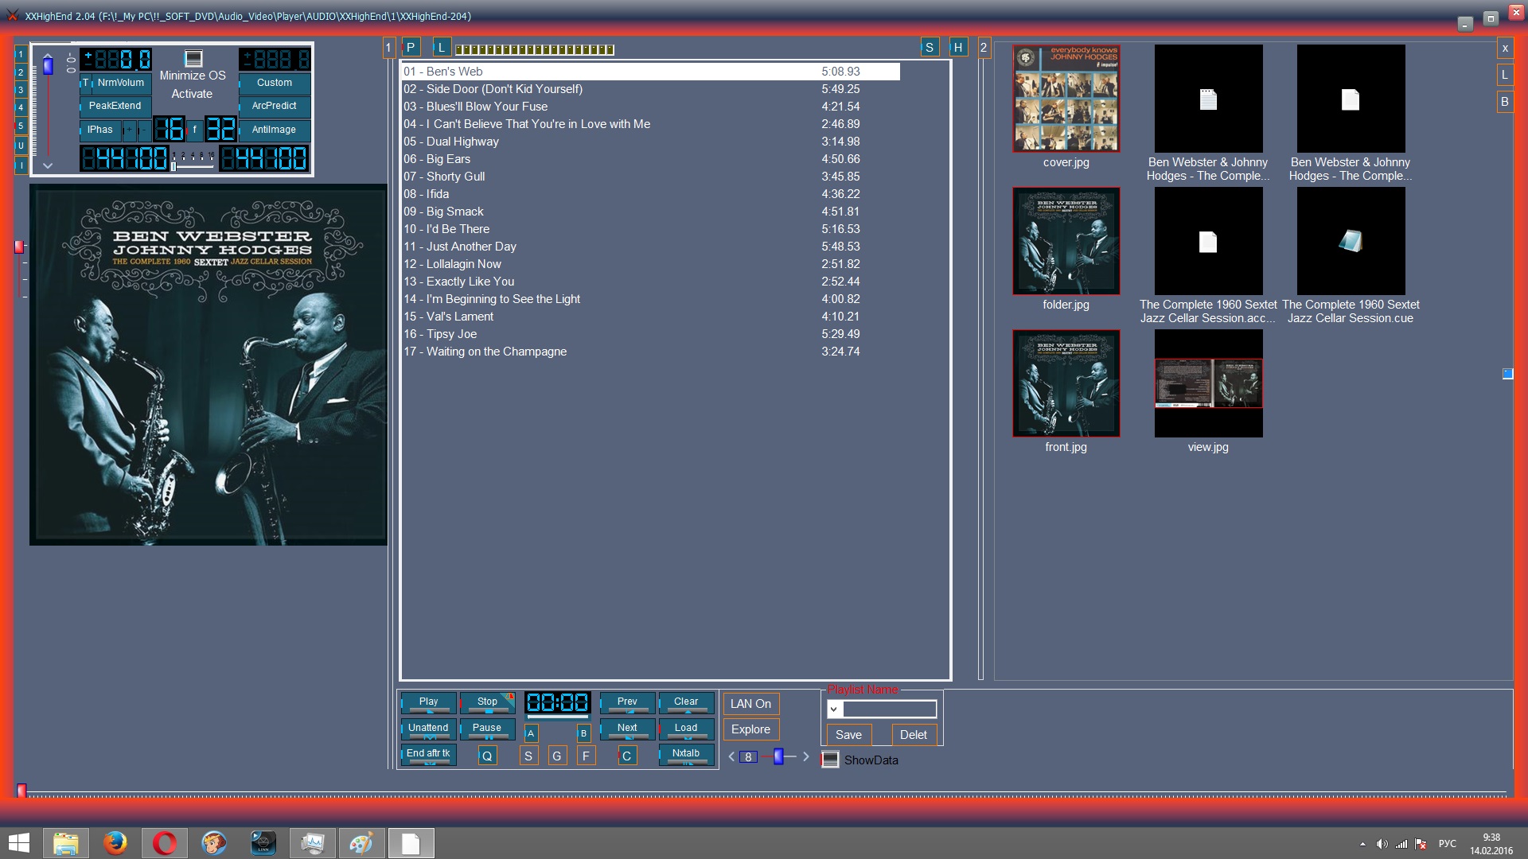The width and height of the screenshot is (1528, 859).
Task: Click the H button above the playlist
Action: tap(958, 48)
